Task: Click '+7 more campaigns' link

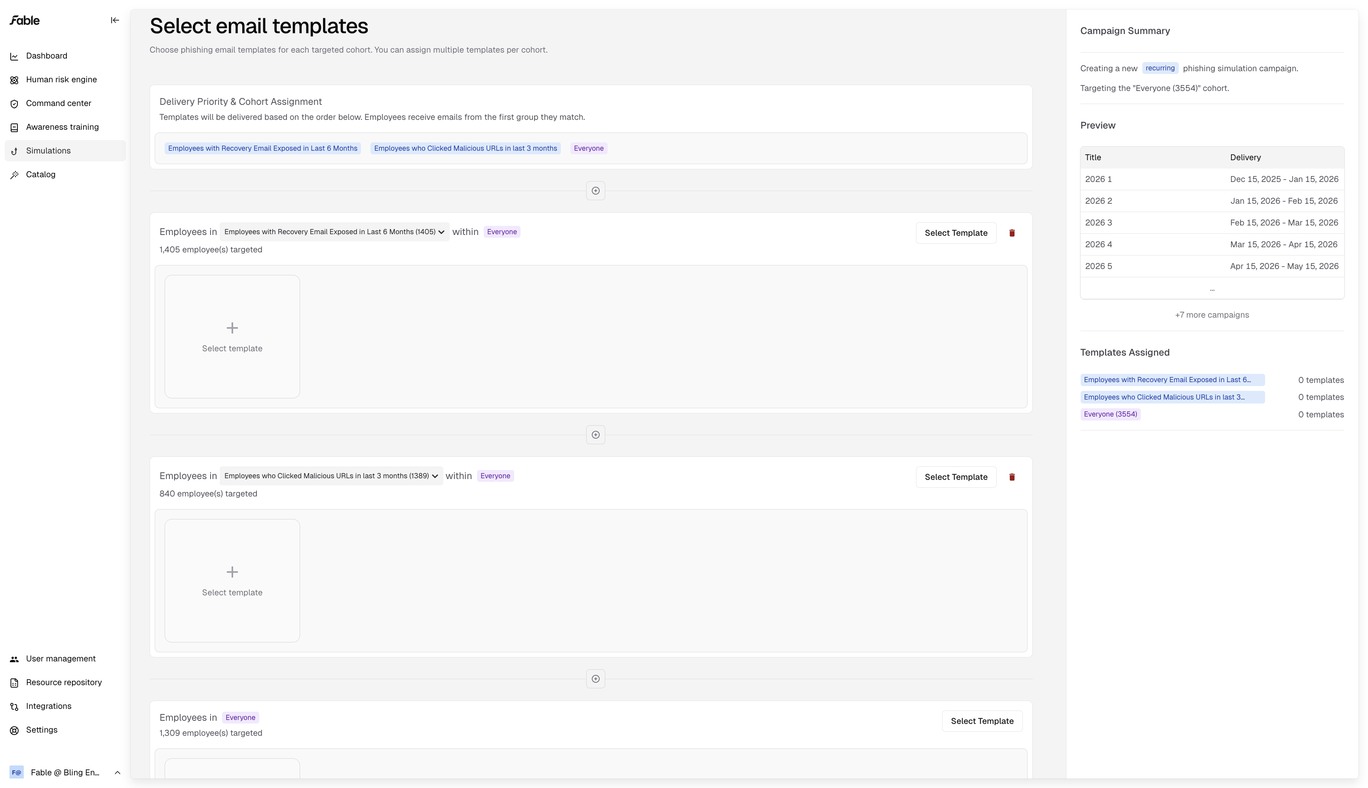Action: click(1212, 316)
